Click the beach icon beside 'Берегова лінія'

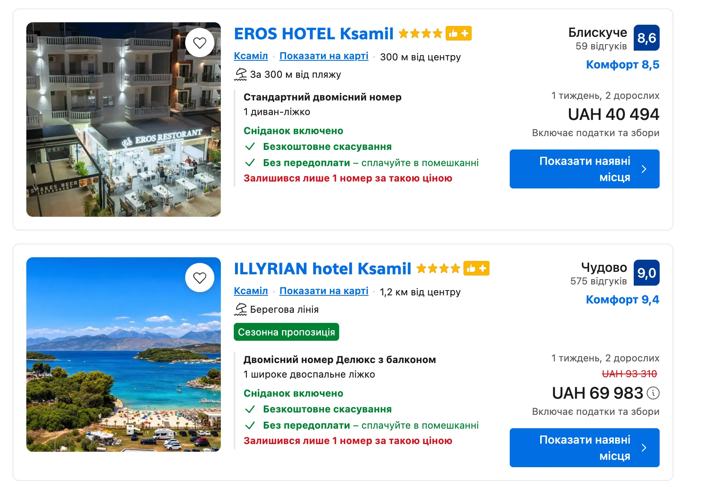240,309
